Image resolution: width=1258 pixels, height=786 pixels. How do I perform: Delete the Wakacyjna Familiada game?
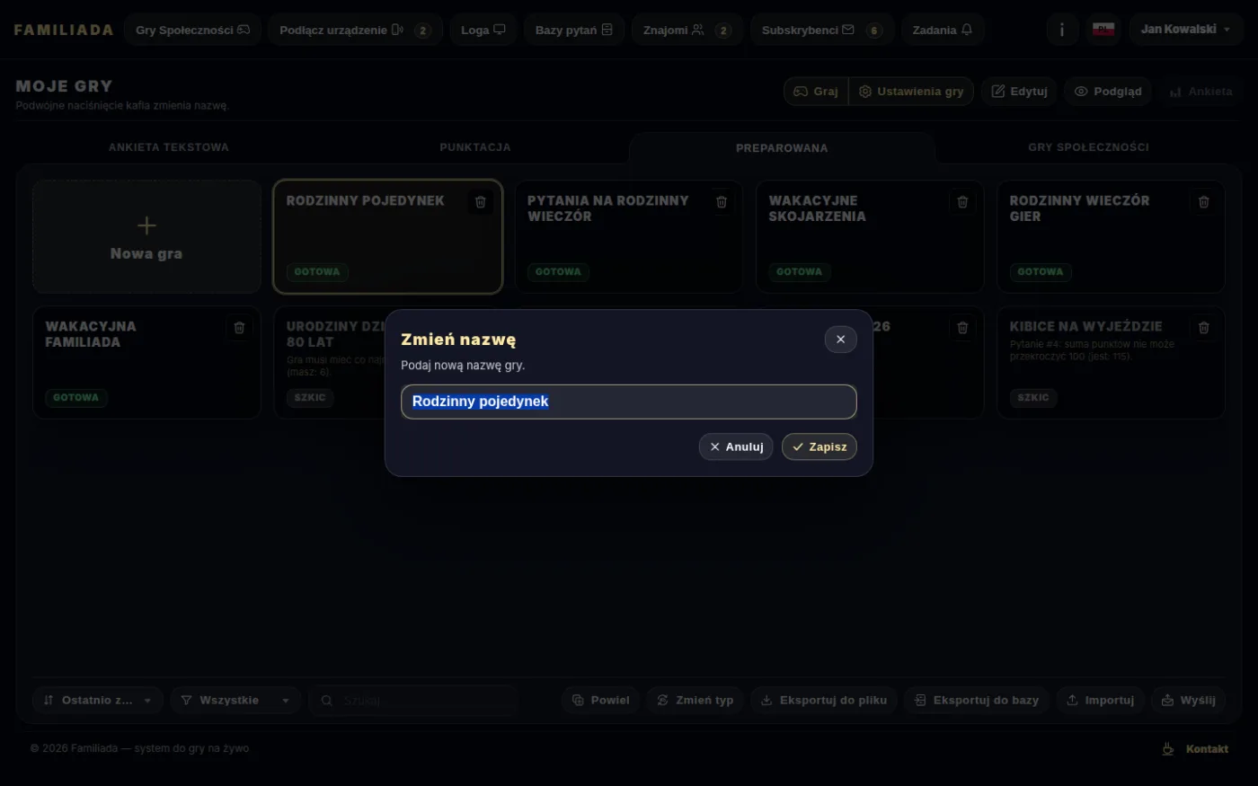coord(239,328)
